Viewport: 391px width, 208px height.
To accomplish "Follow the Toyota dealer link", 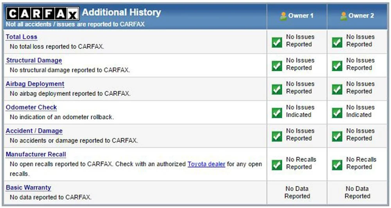I will point(206,164).
